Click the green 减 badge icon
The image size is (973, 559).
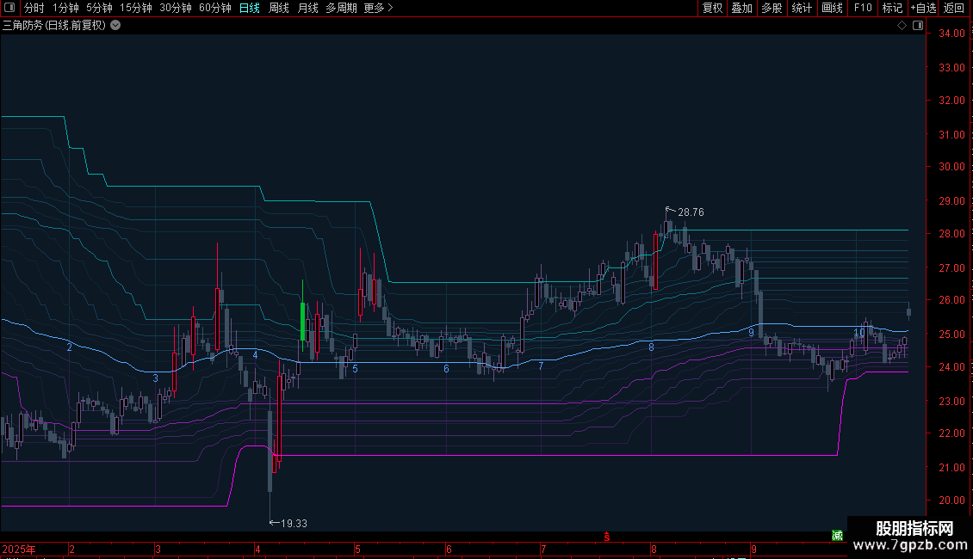pos(837,536)
